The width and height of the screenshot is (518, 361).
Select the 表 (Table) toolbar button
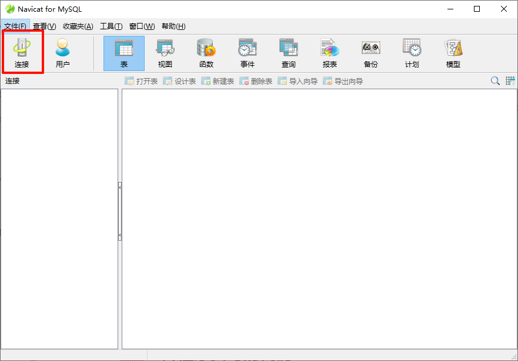pos(123,53)
